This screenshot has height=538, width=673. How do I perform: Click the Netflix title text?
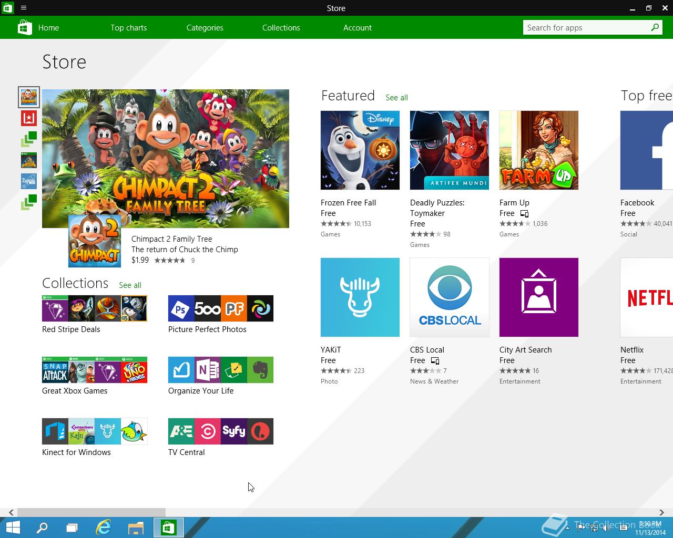(x=632, y=350)
